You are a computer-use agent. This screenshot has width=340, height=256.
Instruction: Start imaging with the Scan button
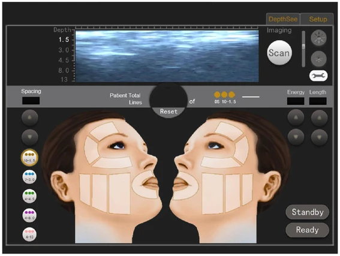[x=279, y=53]
